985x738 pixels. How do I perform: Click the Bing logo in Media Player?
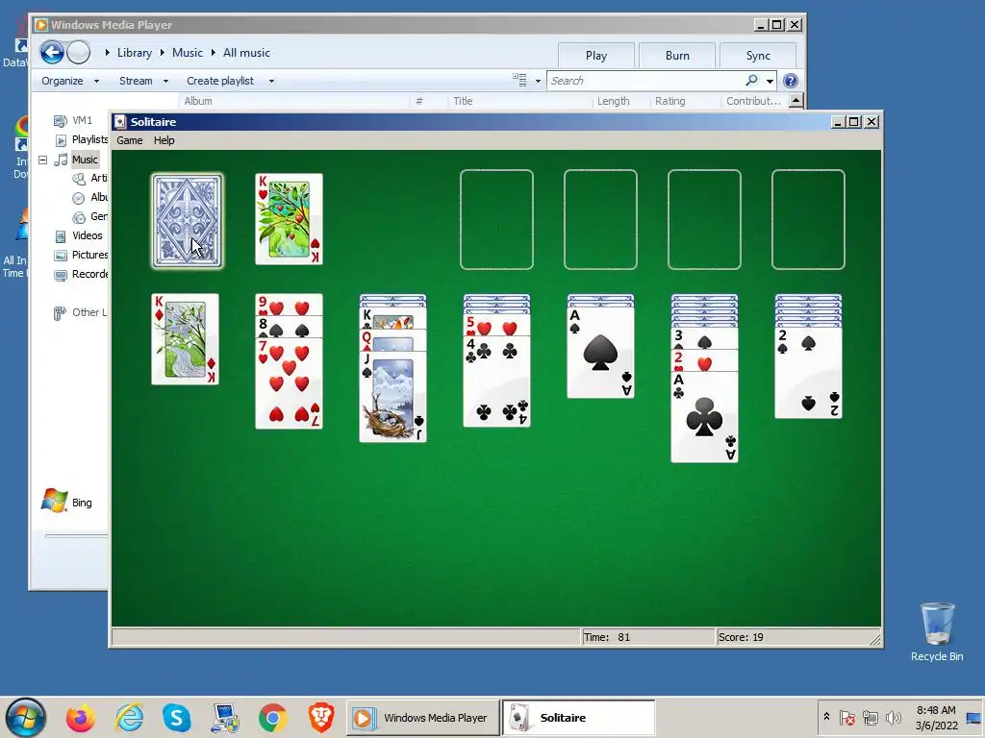pos(54,501)
